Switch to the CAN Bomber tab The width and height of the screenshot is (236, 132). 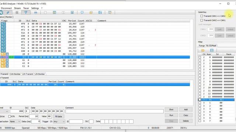[x=15, y=74]
